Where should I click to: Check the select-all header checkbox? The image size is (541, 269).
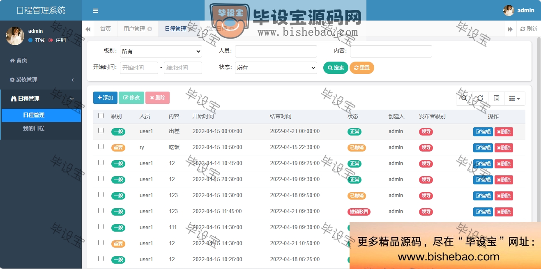[x=101, y=116]
